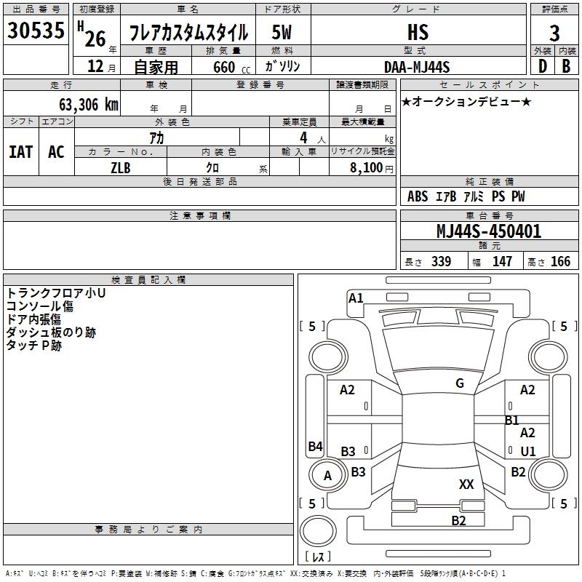The image size is (582, 582).
Task: Click the wheel circle marked A
Action: (327, 476)
